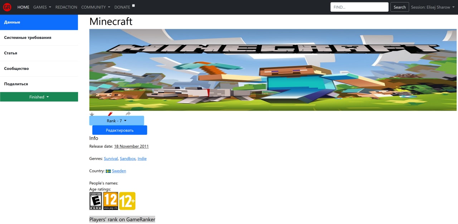Open the REDACTION nav item
This screenshot has width=458, height=224.
(66, 7)
